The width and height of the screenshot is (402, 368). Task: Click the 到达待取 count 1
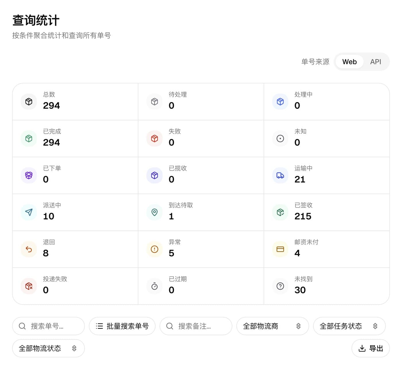pos(171,216)
